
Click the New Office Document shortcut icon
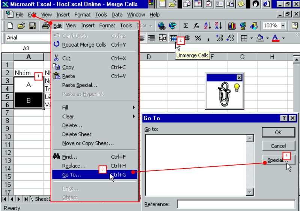[x=162, y=4]
